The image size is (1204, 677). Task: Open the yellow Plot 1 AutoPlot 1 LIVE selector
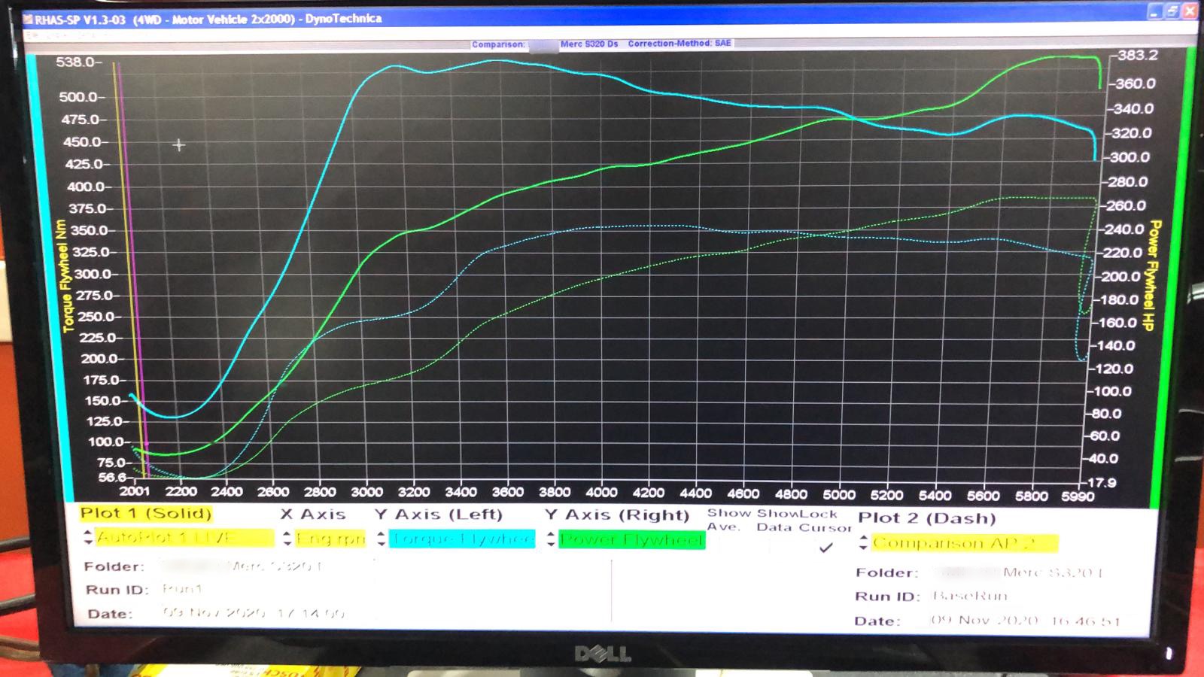click(184, 537)
